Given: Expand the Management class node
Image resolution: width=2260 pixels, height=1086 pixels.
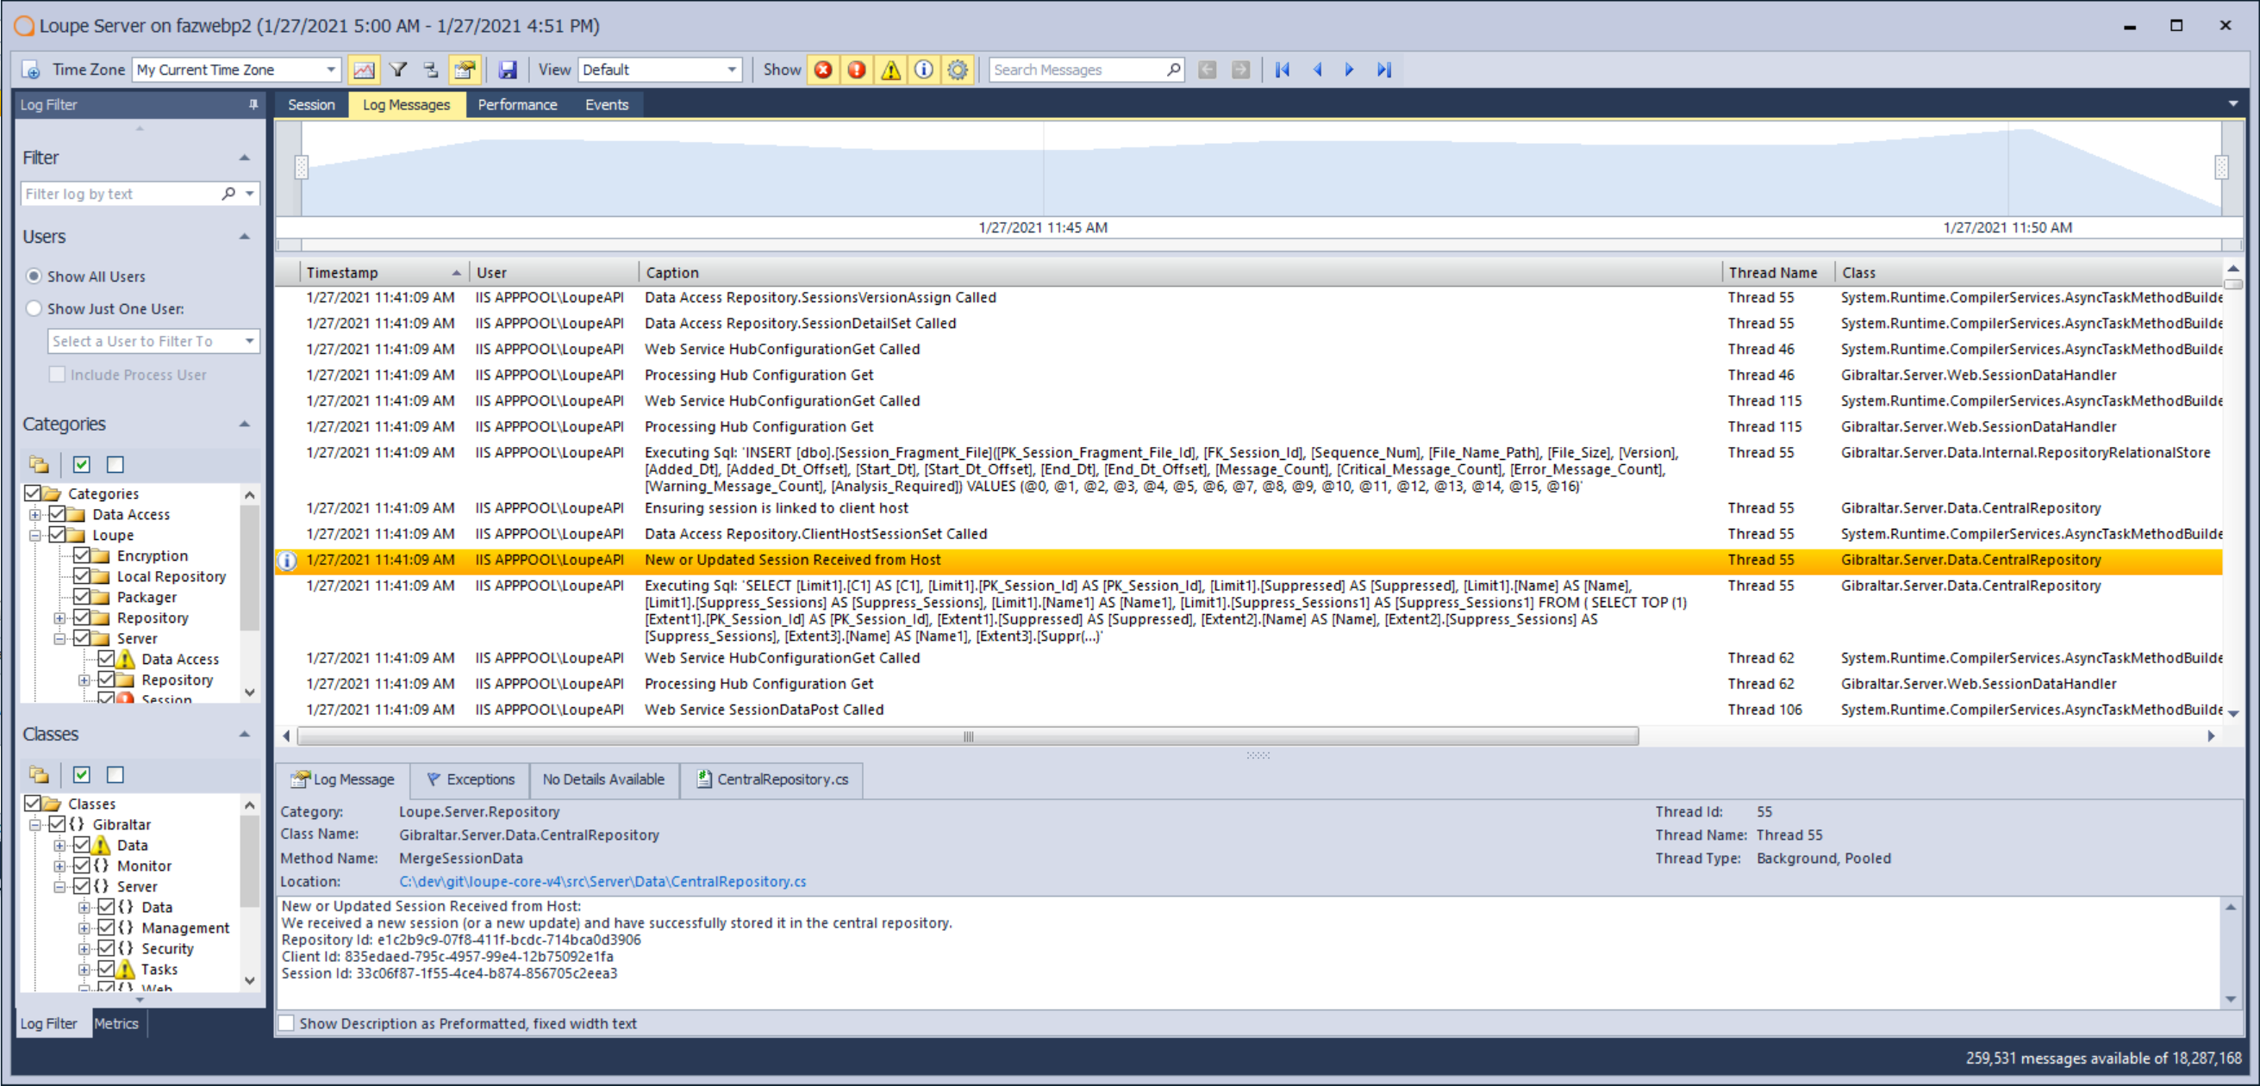Looking at the screenshot, I should 84,928.
